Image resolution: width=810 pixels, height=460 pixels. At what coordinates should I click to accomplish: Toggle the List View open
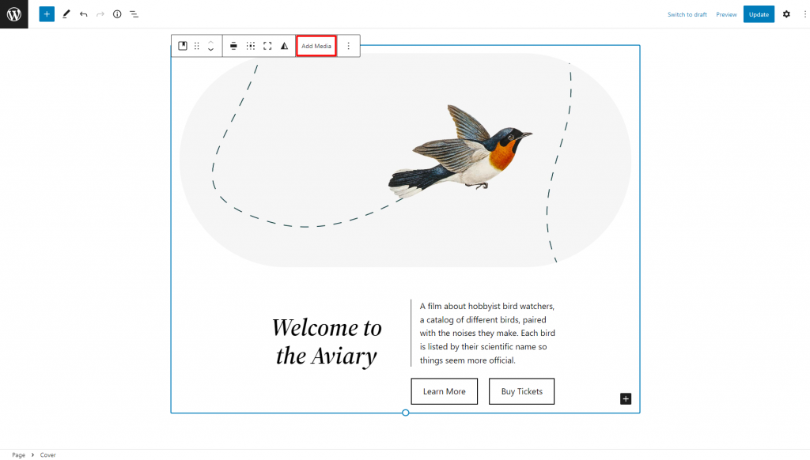(x=134, y=13)
